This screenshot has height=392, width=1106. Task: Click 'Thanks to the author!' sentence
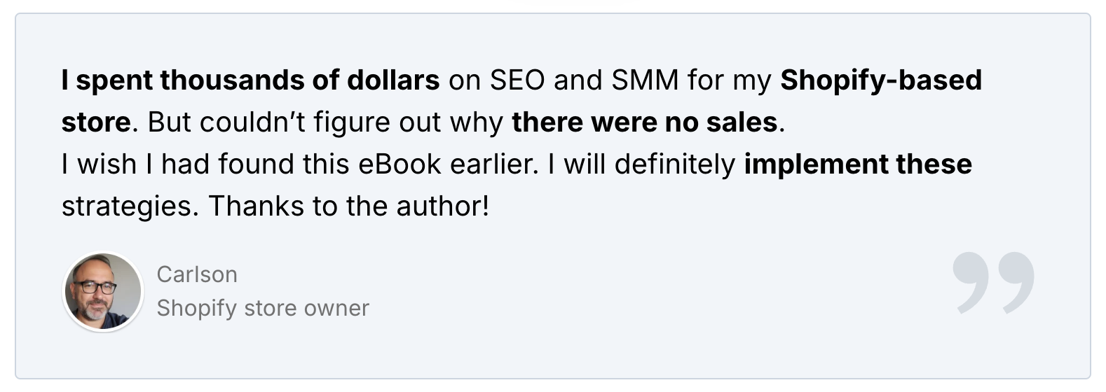click(348, 206)
